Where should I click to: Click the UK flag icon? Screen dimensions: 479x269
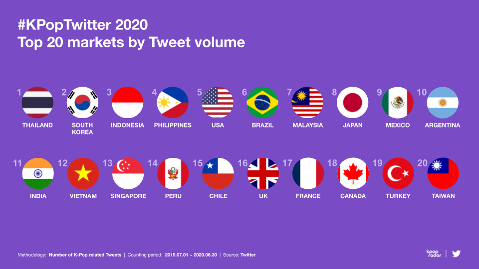[263, 173]
